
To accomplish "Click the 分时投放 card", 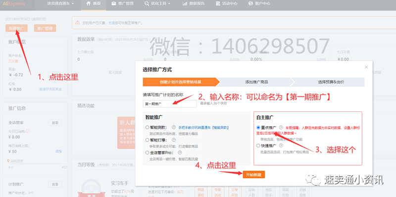I will click(302, 192).
